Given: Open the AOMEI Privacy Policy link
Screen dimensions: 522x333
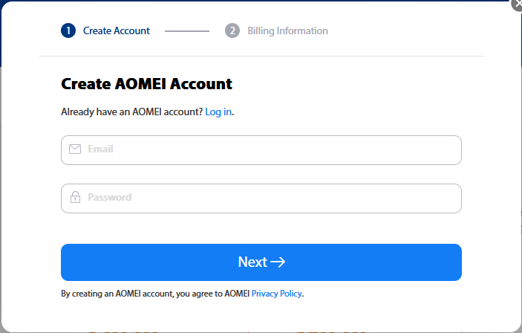Looking at the screenshot, I should tap(276, 294).
